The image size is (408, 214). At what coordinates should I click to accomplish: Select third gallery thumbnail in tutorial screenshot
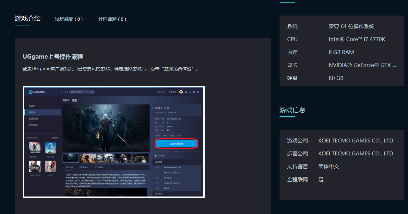click(x=106, y=158)
